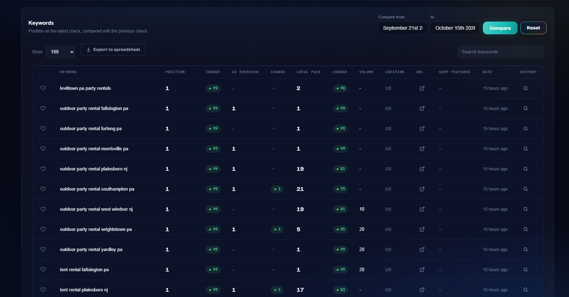This screenshot has height=297, width=569.
Task: Open URL for outdoor party rental yardley pa
Action: (422, 250)
